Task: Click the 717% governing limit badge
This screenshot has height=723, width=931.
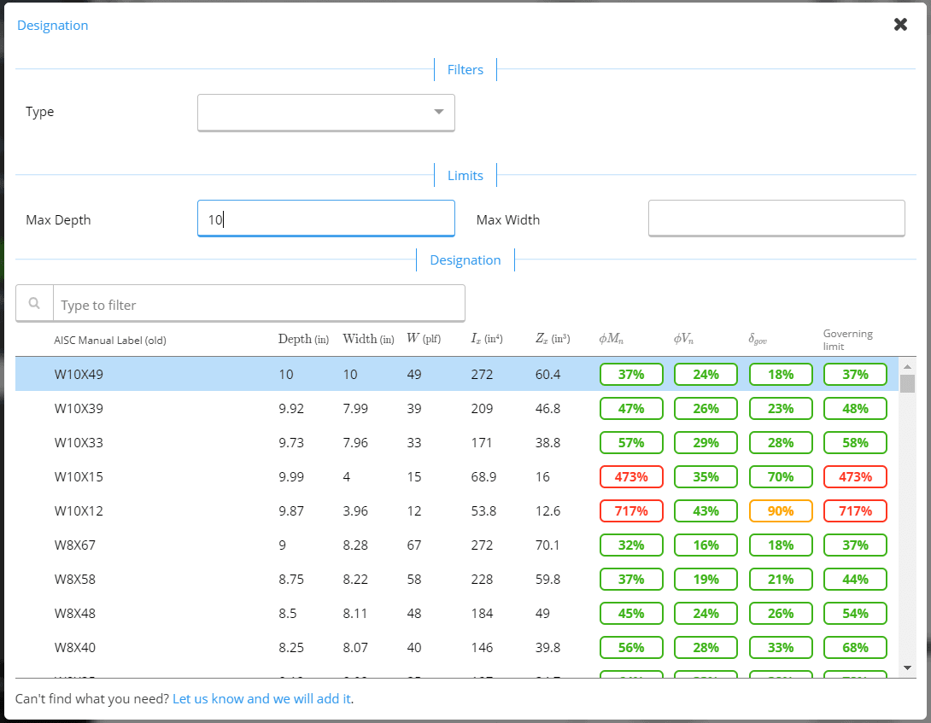Action: (x=855, y=510)
